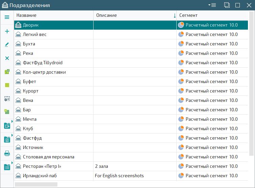Open the title bar dropdown list menu
This screenshot has width=255, height=188.
pyautogui.click(x=212, y=5)
